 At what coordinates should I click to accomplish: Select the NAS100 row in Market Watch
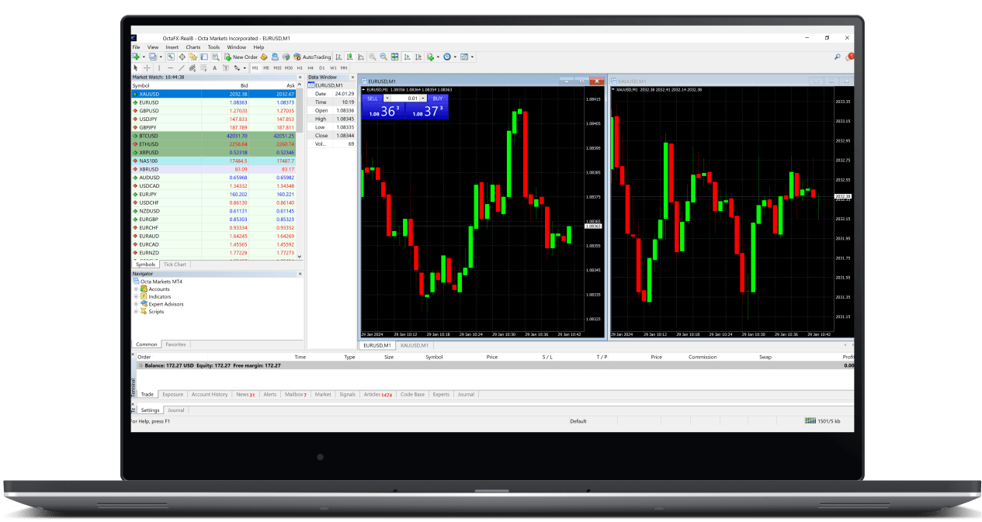point(213,161)
